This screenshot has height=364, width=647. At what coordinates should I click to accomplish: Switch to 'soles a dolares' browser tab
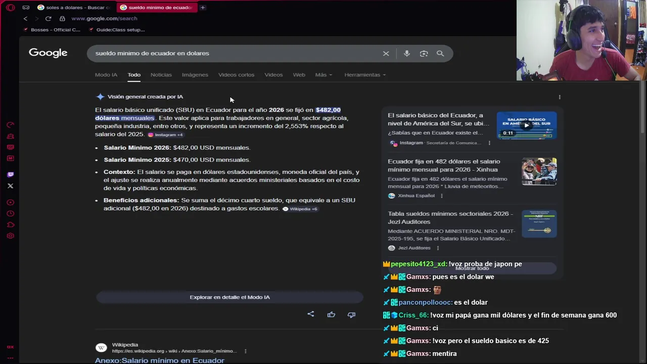[x=74, y=8]
